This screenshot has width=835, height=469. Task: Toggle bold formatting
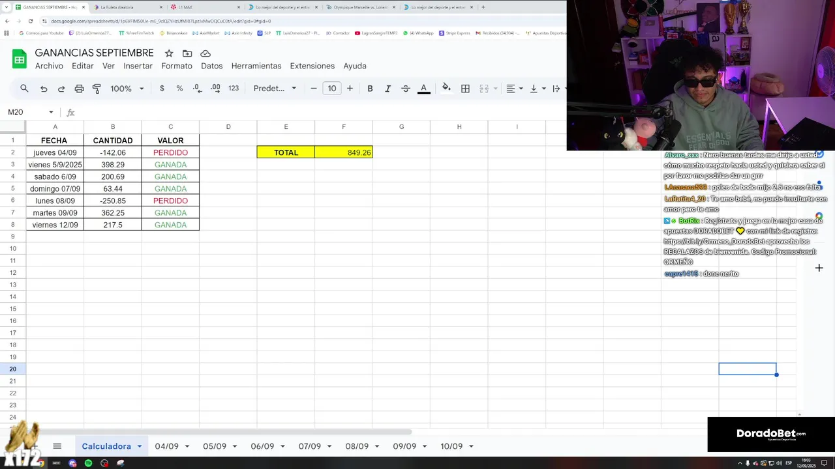[x=370, y=89]
